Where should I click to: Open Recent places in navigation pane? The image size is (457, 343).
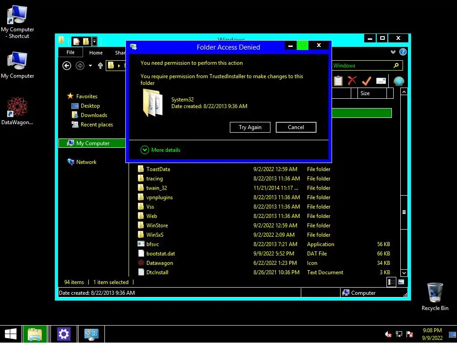pos(92,125)
